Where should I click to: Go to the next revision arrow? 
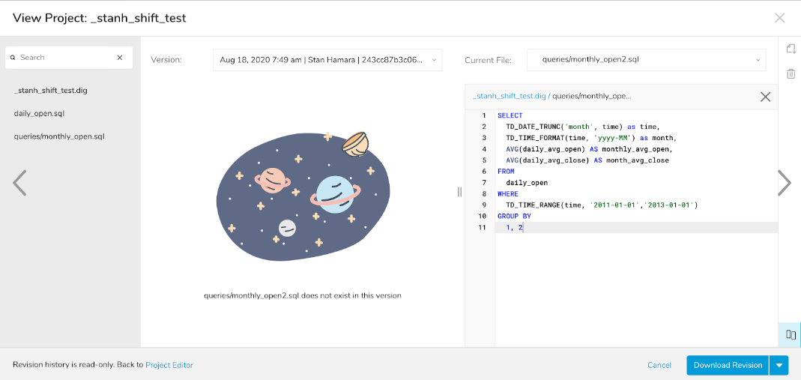(x=784, y=183)
